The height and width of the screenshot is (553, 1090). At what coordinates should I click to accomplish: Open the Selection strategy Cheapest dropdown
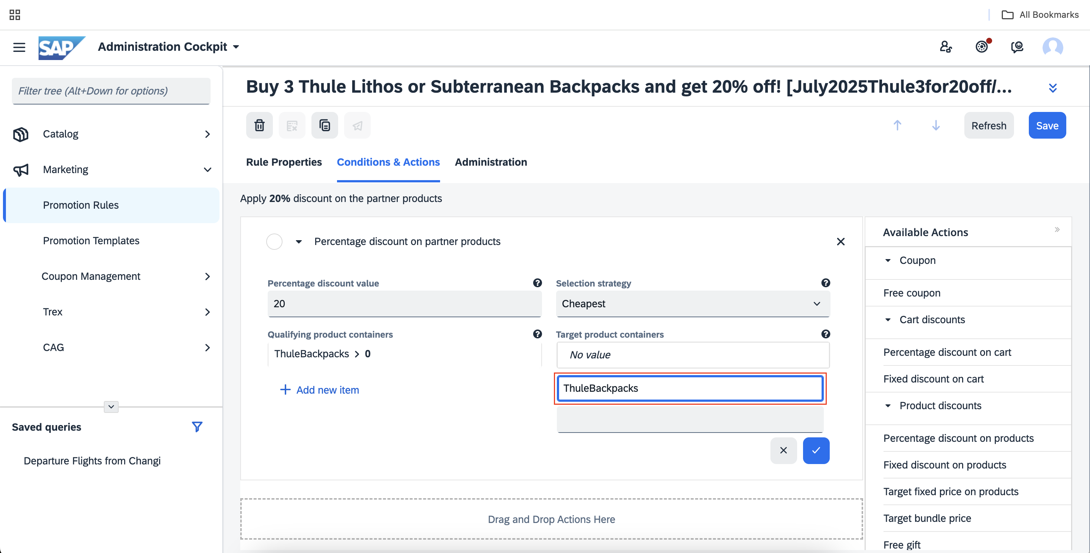693,303
